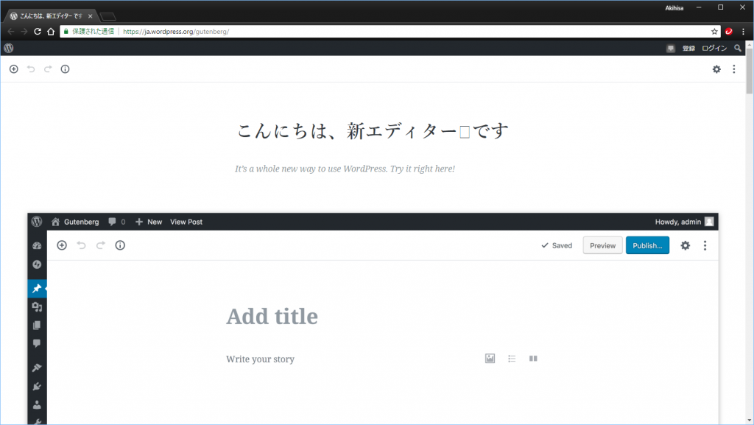Insert columns using the columns icon
The height and width of the screenshot is (425, 754).
(x=533, y=359)
